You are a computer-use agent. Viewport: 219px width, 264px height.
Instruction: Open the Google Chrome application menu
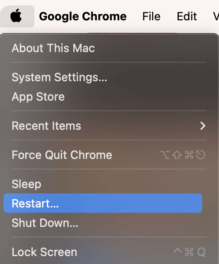(83, 16)
